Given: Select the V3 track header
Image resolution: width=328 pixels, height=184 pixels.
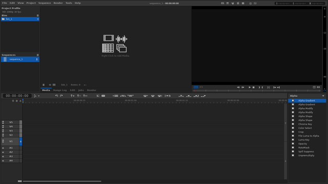Looking at the screenshot, I should pos(11,131).
